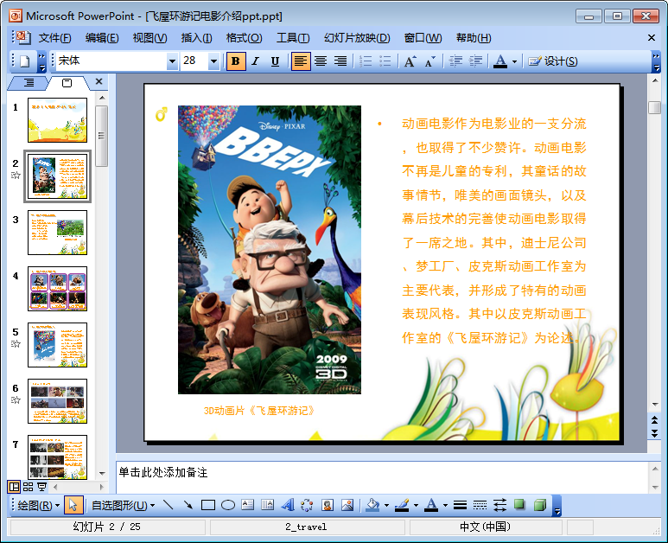Align text left
Image resolution: width=668 pixels, height=543 pixels.
pos(301,61)
